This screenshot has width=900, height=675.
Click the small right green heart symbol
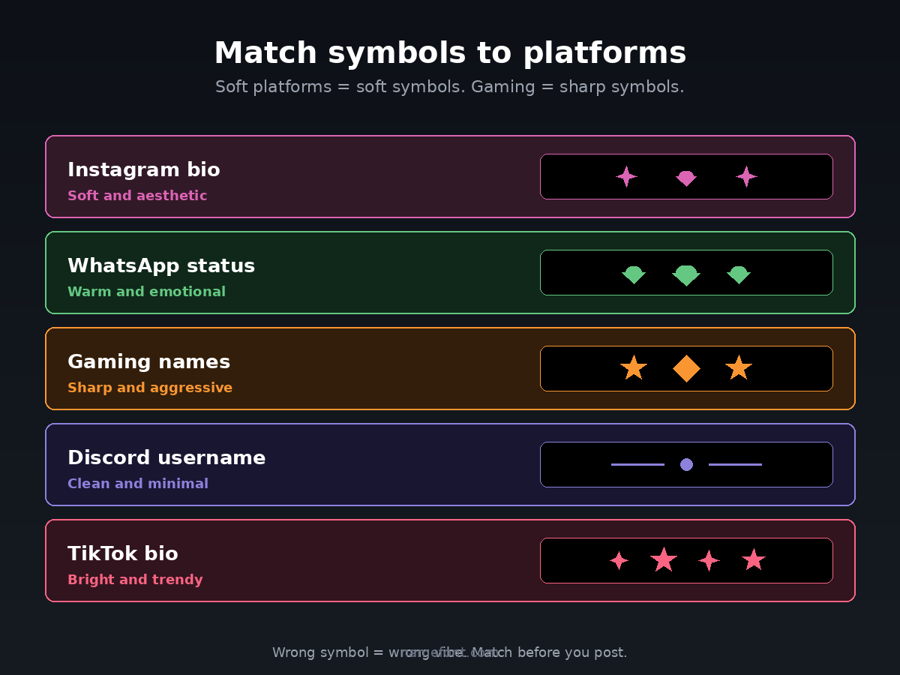pos(739,274)
